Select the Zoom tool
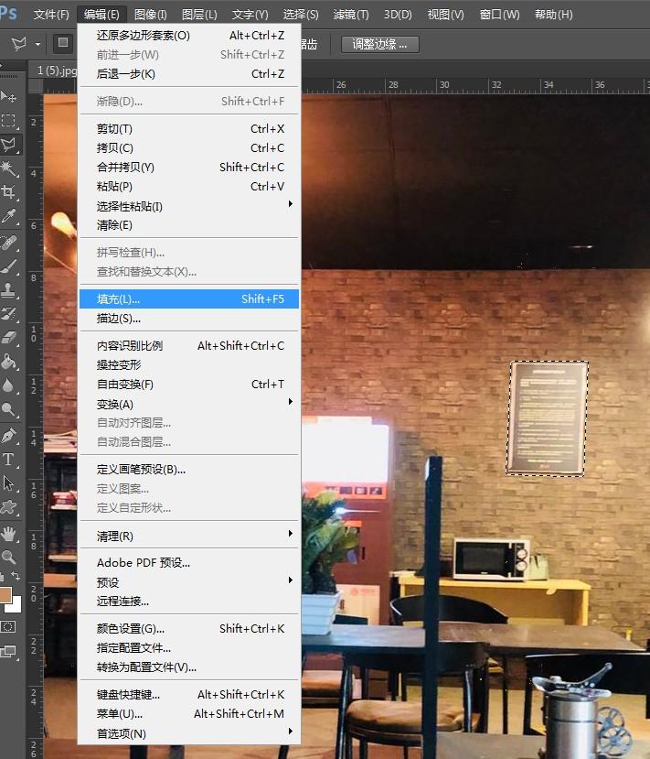 pyautogui.click(x=9, y=558)
